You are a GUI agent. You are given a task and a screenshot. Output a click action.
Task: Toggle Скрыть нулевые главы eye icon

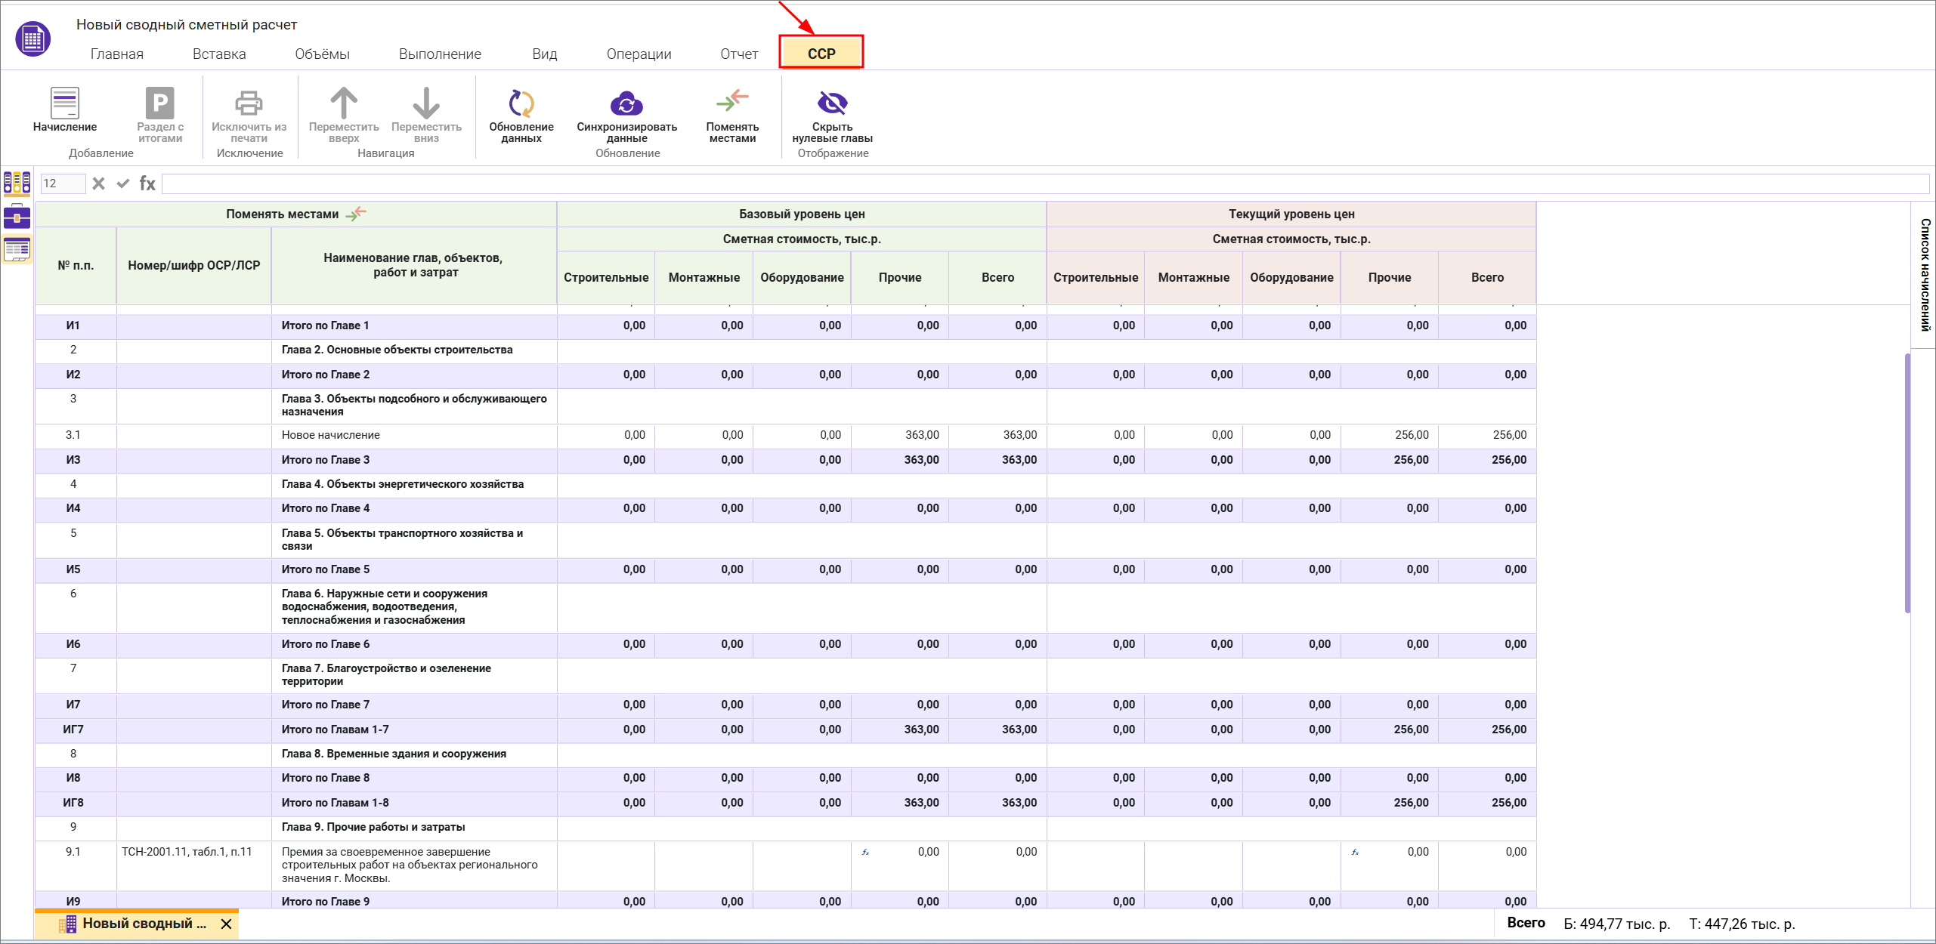tap(832, 103)
